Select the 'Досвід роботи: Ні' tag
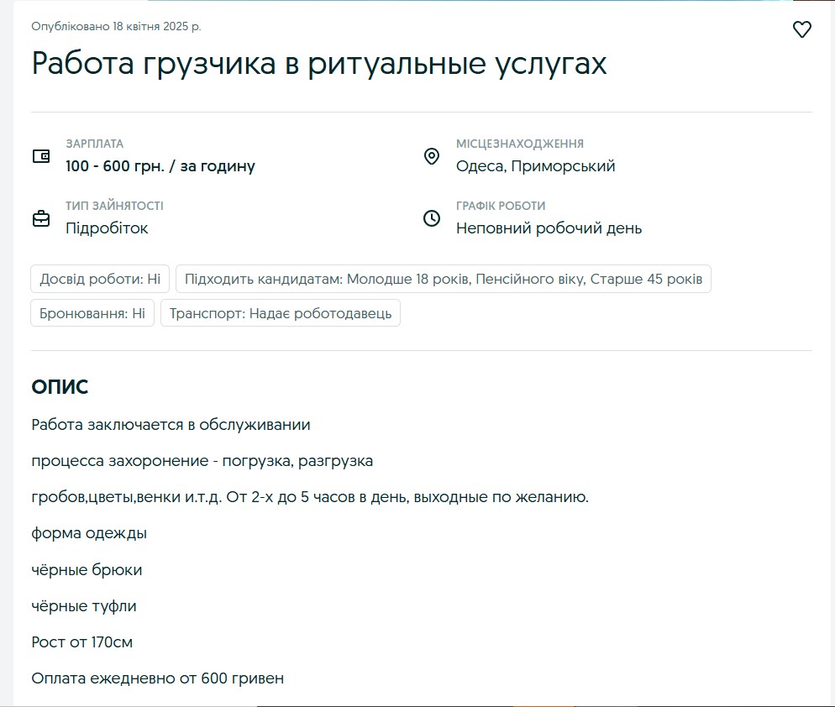835x707 pixels. 100,279
